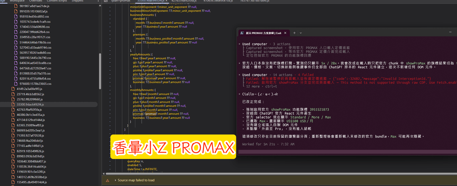Open 640634.ad5433ce8b.css in the file tree
457x186 pixels.
click(x=35, y=63)
